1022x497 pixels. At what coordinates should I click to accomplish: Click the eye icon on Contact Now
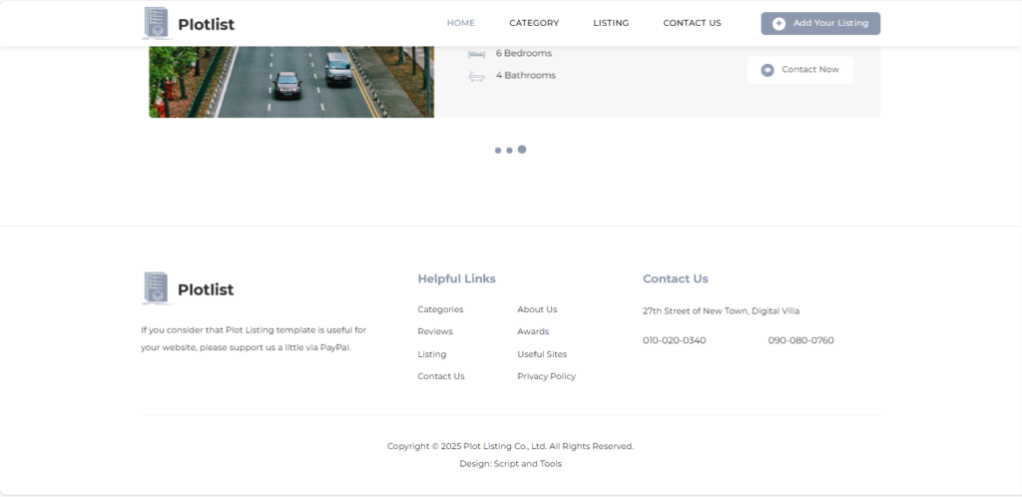click(767, 70)
